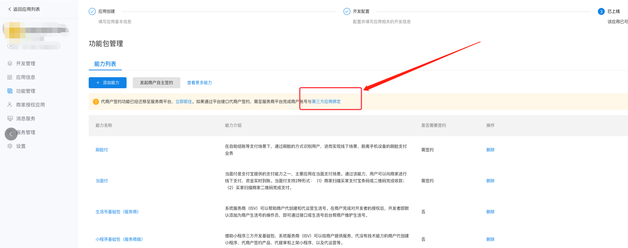The image size is (628, 248).
Task: Click the 配置并填写应用相关的开发信息 step description
Action: [x=382, y=22]
